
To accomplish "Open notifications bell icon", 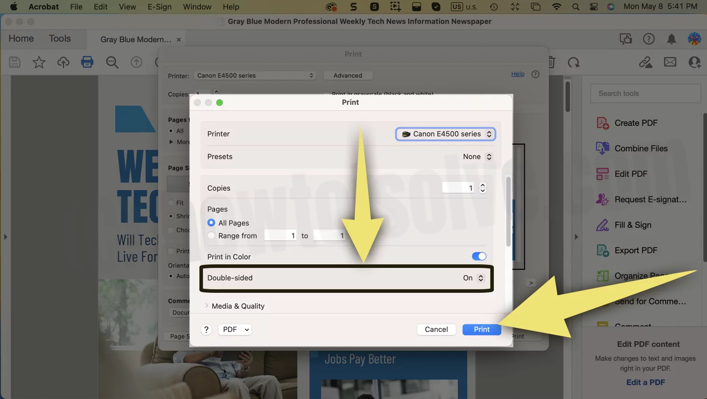I will 671,39.
